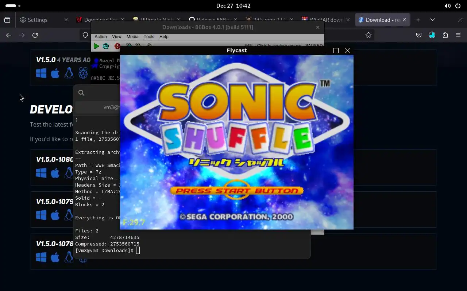Open the 86Box Tools menu
This screenshot has width=467, height=291.
149,37
